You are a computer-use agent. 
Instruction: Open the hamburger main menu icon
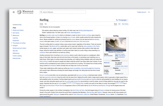tap(14, 12)
